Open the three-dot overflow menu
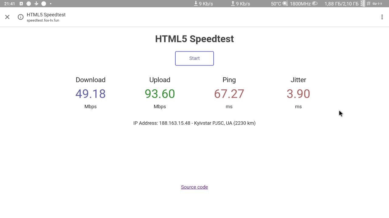Image resolution: width=389 pixels, height=218 pixels. (382, 17)
